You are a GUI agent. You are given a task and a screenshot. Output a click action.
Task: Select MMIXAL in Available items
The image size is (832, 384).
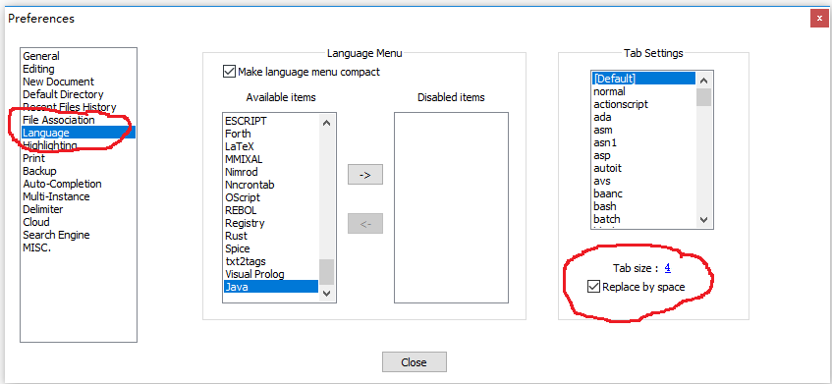[x=271, y=159]
